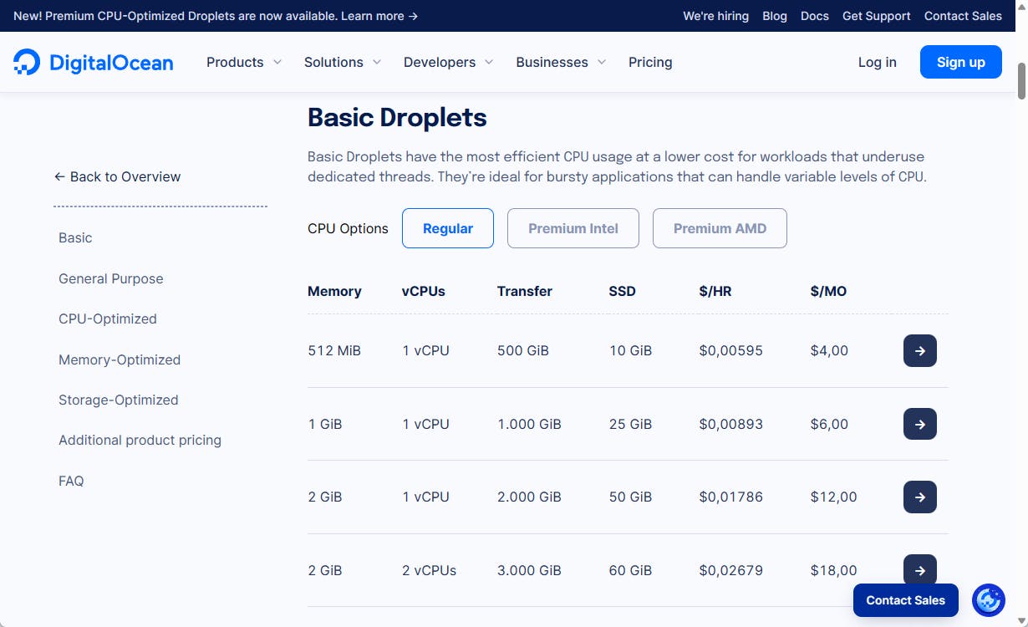Click the $0,00893 hourly price
Image resolution: width=1028 pixels, height=627 pixels.
click(731, 424)
